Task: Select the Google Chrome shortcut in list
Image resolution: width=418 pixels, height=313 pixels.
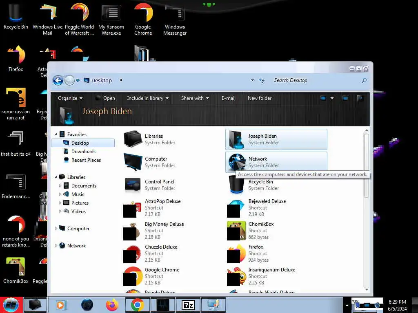Action: [x=172, y=277]
